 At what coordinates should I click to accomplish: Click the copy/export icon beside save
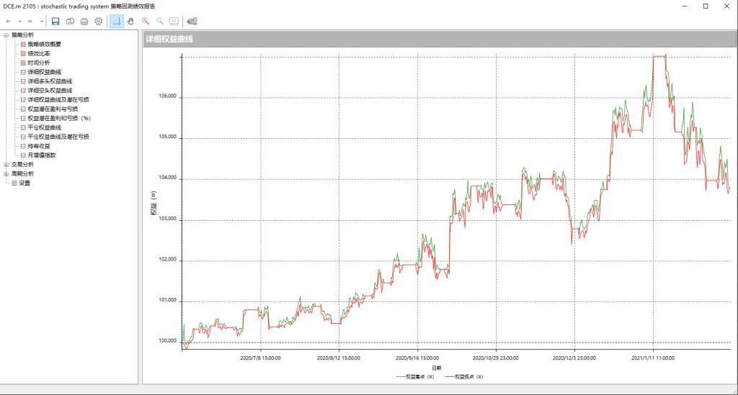point(70,21)
